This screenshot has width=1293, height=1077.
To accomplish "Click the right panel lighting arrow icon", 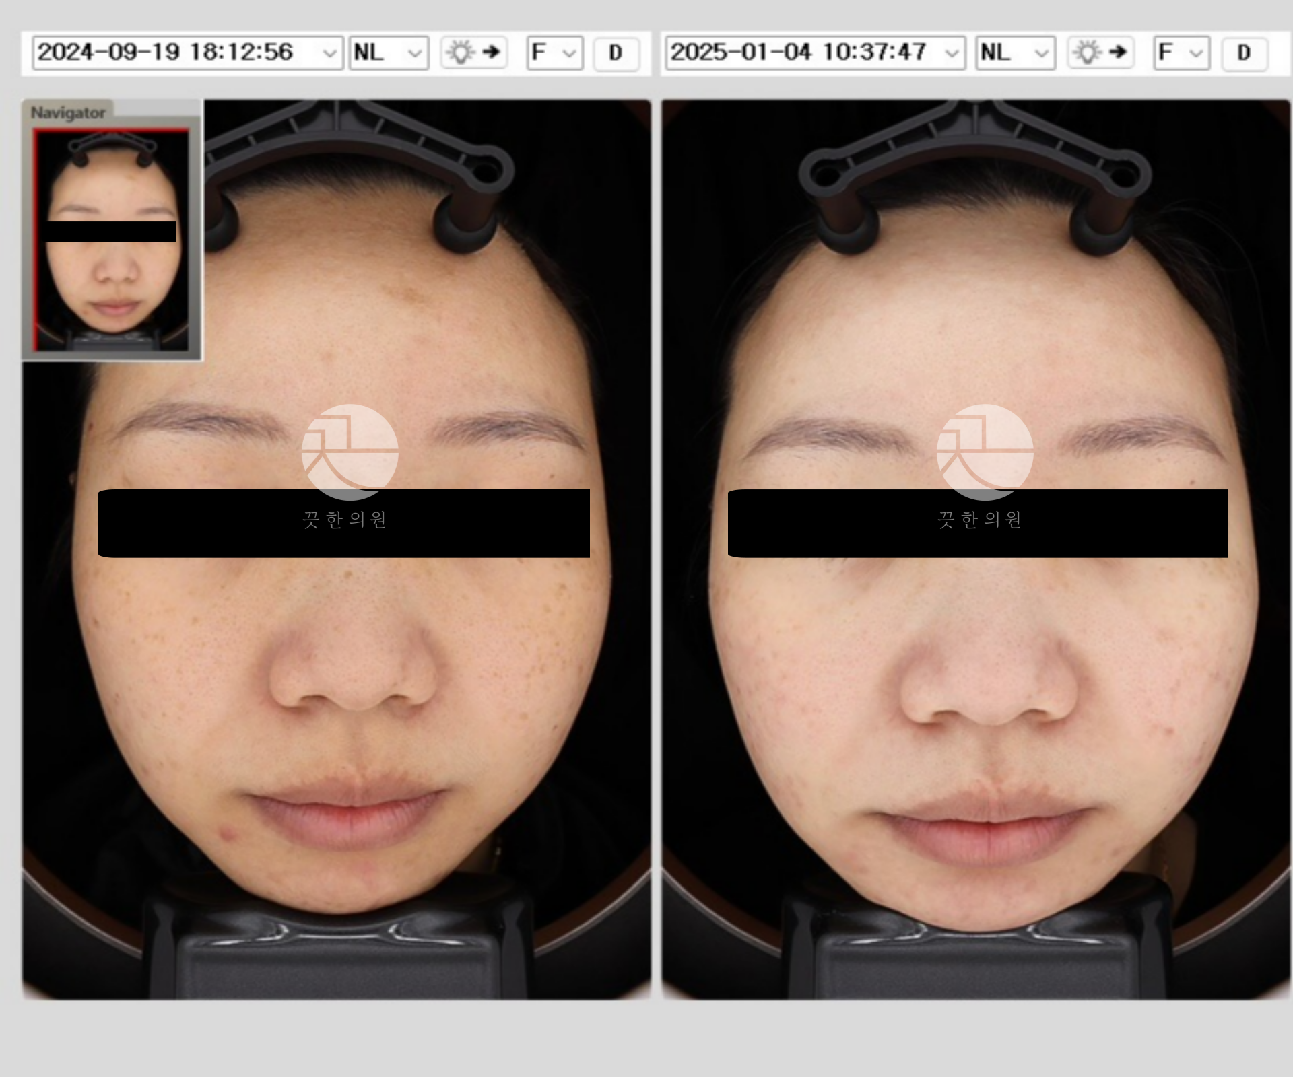I will [x=1100, y=53].
